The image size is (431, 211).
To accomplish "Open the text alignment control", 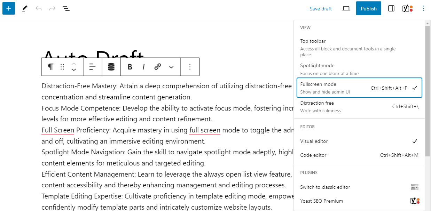I will (93, 67).
